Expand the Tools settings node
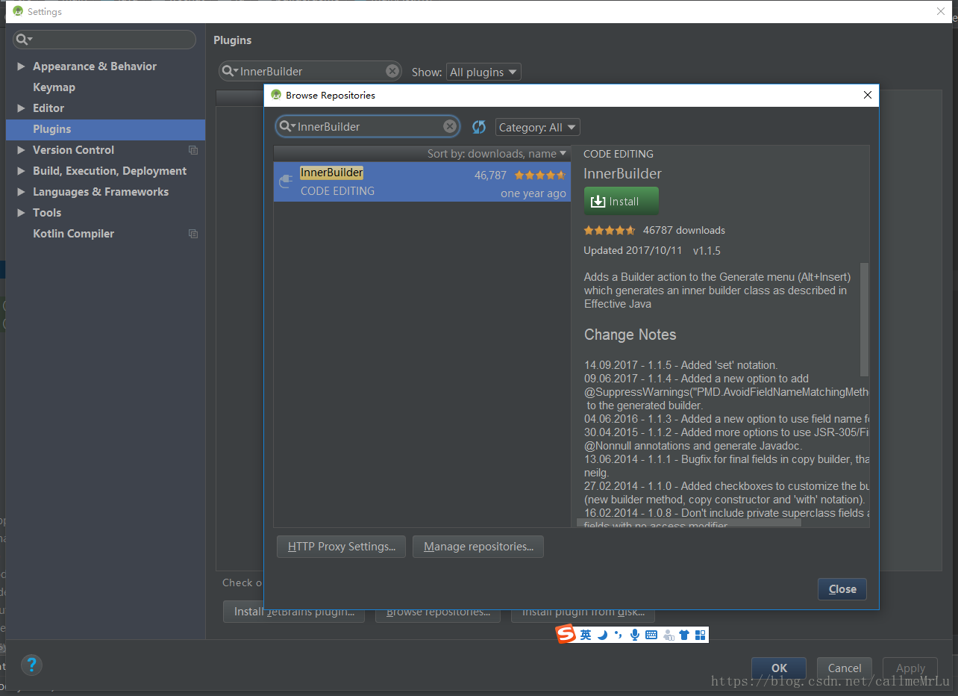The image size is (958, 696). click(x=21, y=213)
